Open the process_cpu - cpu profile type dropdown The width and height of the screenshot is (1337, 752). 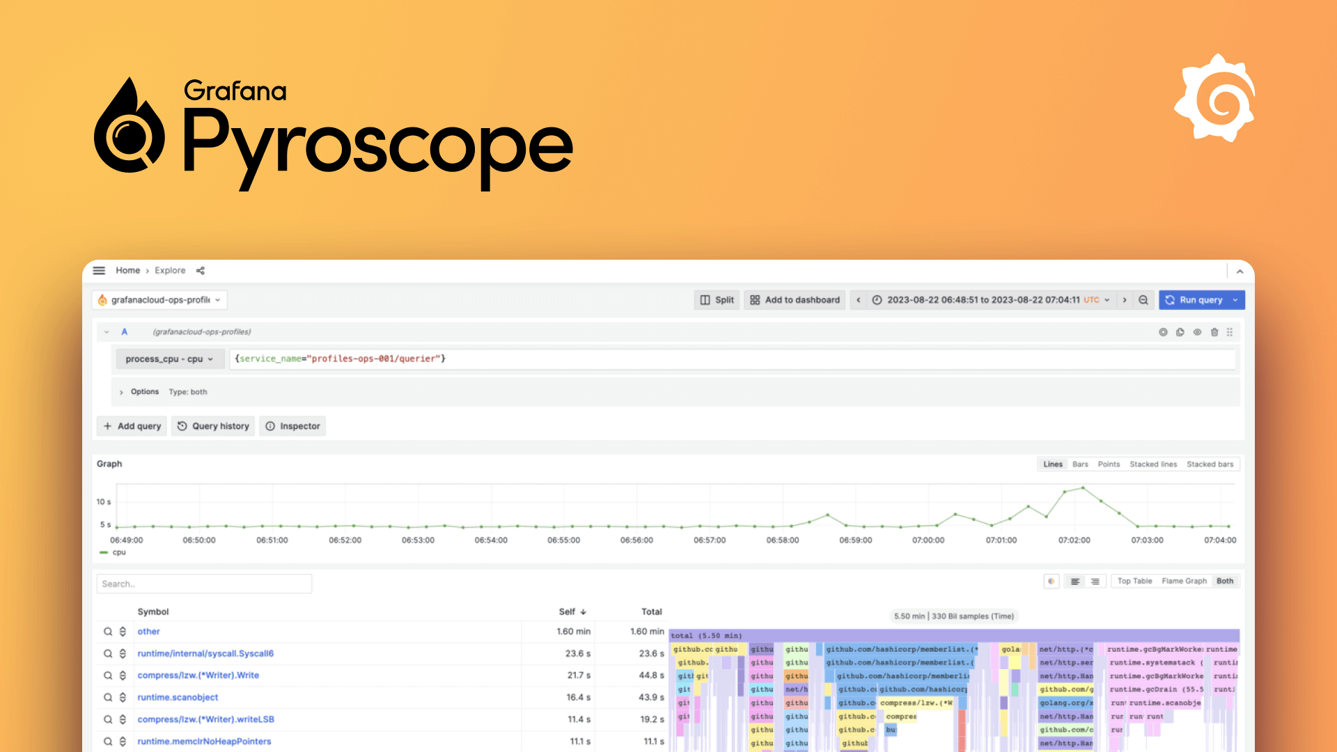(x=169, y=359)
